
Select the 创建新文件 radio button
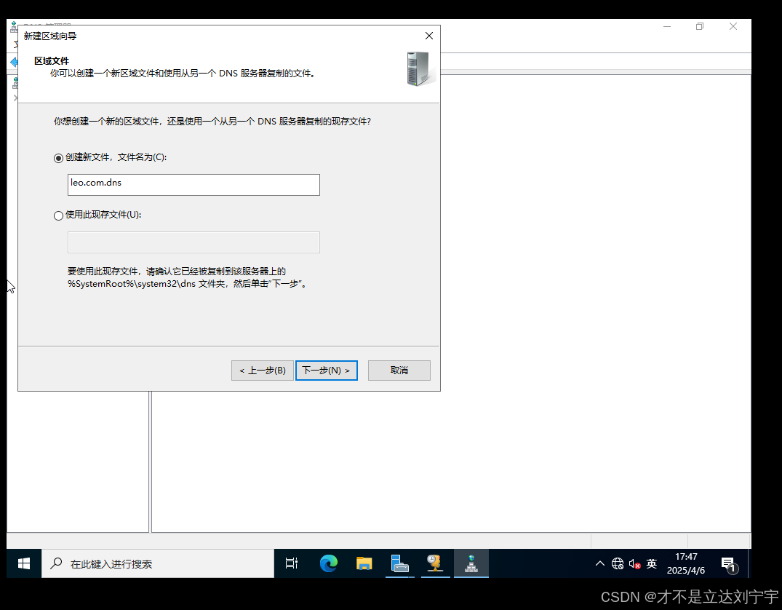tap(58, 157)
